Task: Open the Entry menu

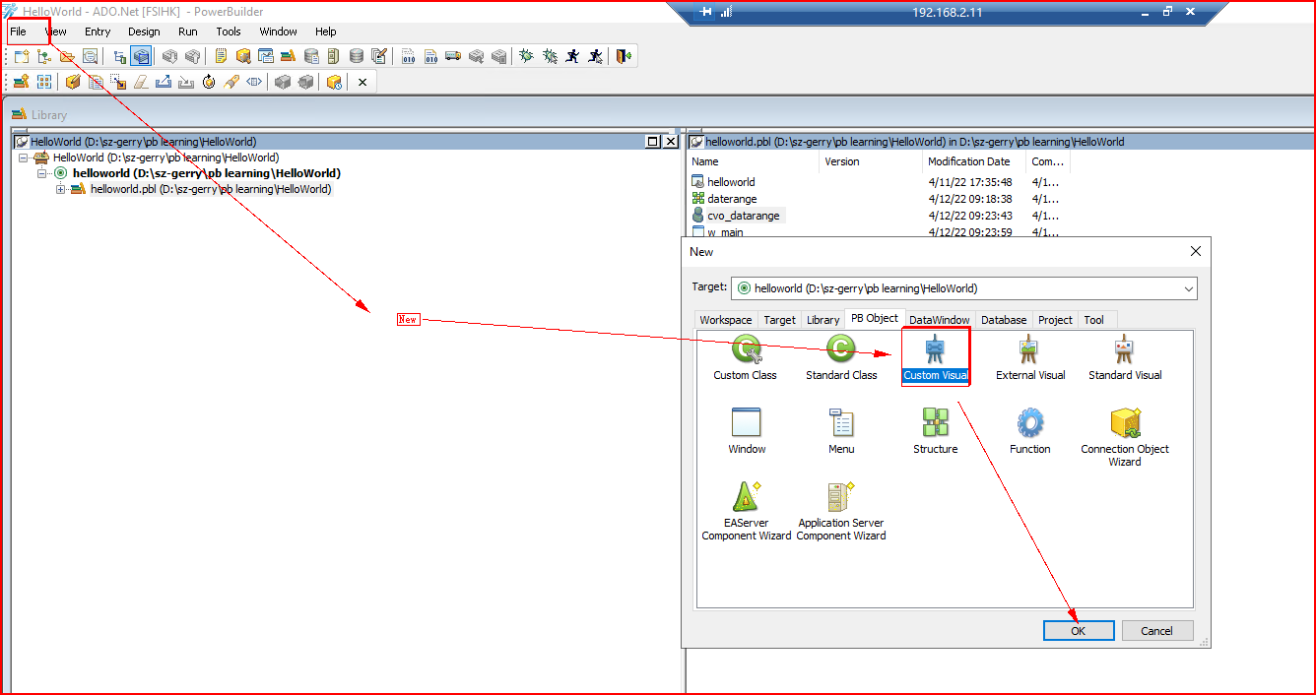Action: pos(98,32)
